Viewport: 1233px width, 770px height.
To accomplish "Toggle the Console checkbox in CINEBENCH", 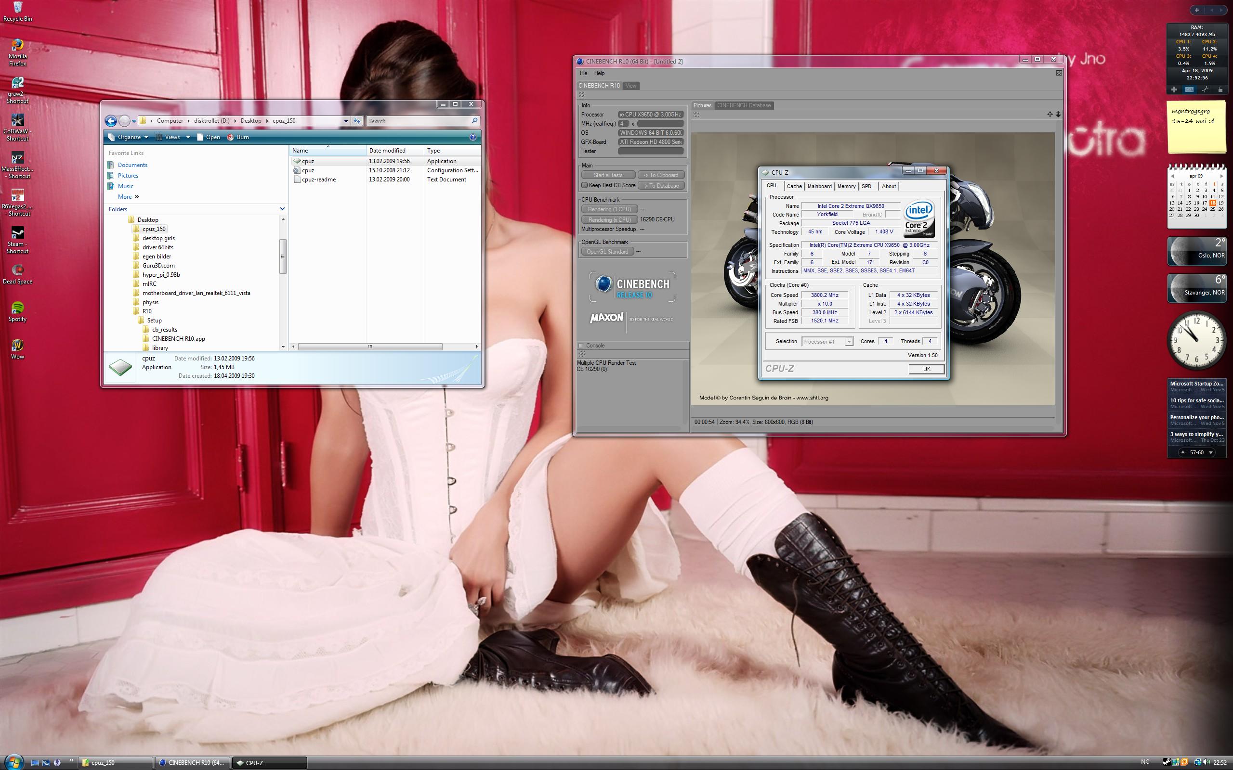I will [581, 346].
